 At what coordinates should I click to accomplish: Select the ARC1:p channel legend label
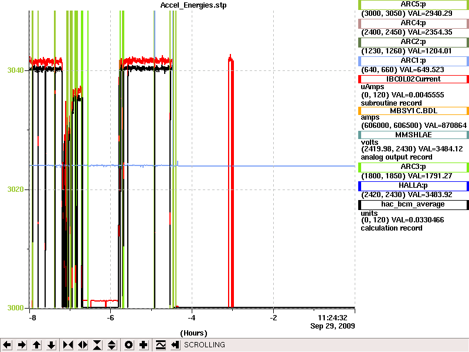pyautogui.click(x=413, y=61)
